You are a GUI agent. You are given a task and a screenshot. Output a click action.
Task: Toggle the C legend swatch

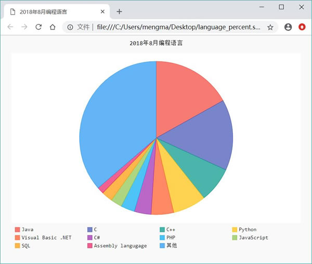(90, 230)
